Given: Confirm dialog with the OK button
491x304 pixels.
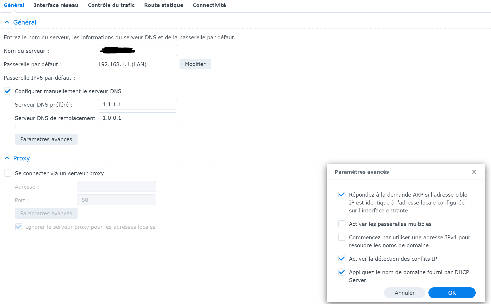Looking at the screenshot, I should point(452,293).
